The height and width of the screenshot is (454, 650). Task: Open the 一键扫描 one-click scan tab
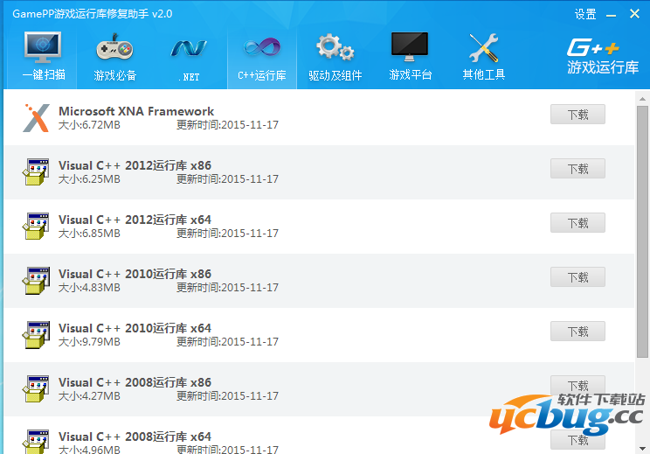(x=43, y=57)
